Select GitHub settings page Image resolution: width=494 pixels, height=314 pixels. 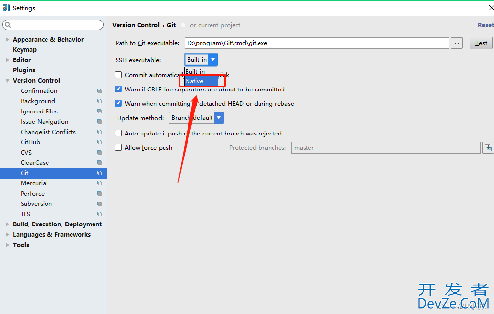[30, 142]
